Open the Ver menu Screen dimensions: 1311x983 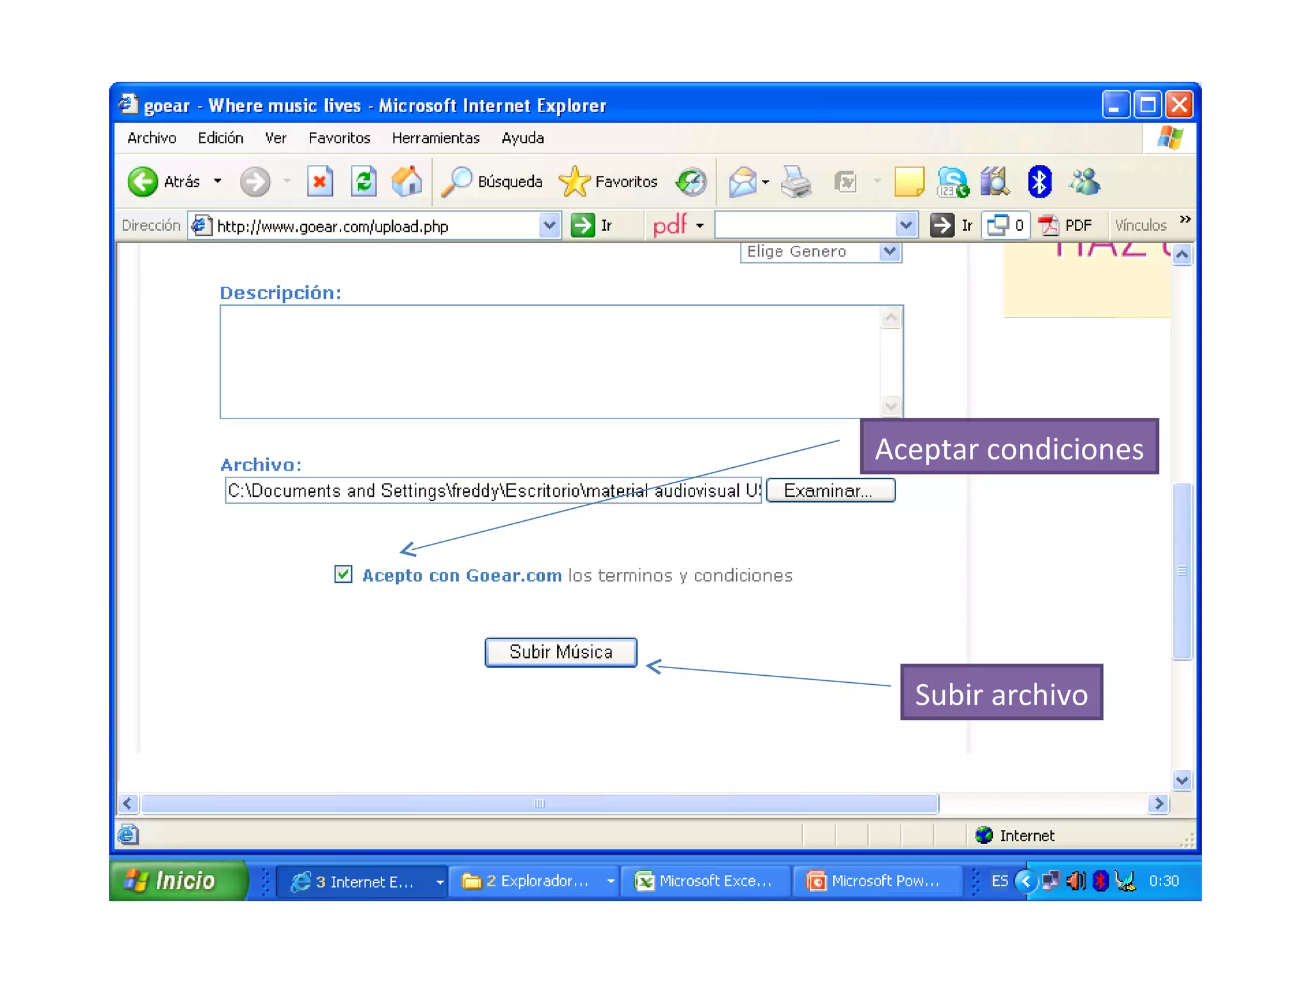coord(276,138)
